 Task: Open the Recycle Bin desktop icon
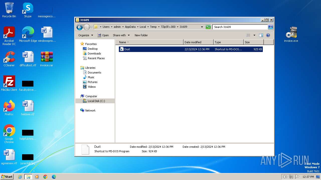coord(9,10)
